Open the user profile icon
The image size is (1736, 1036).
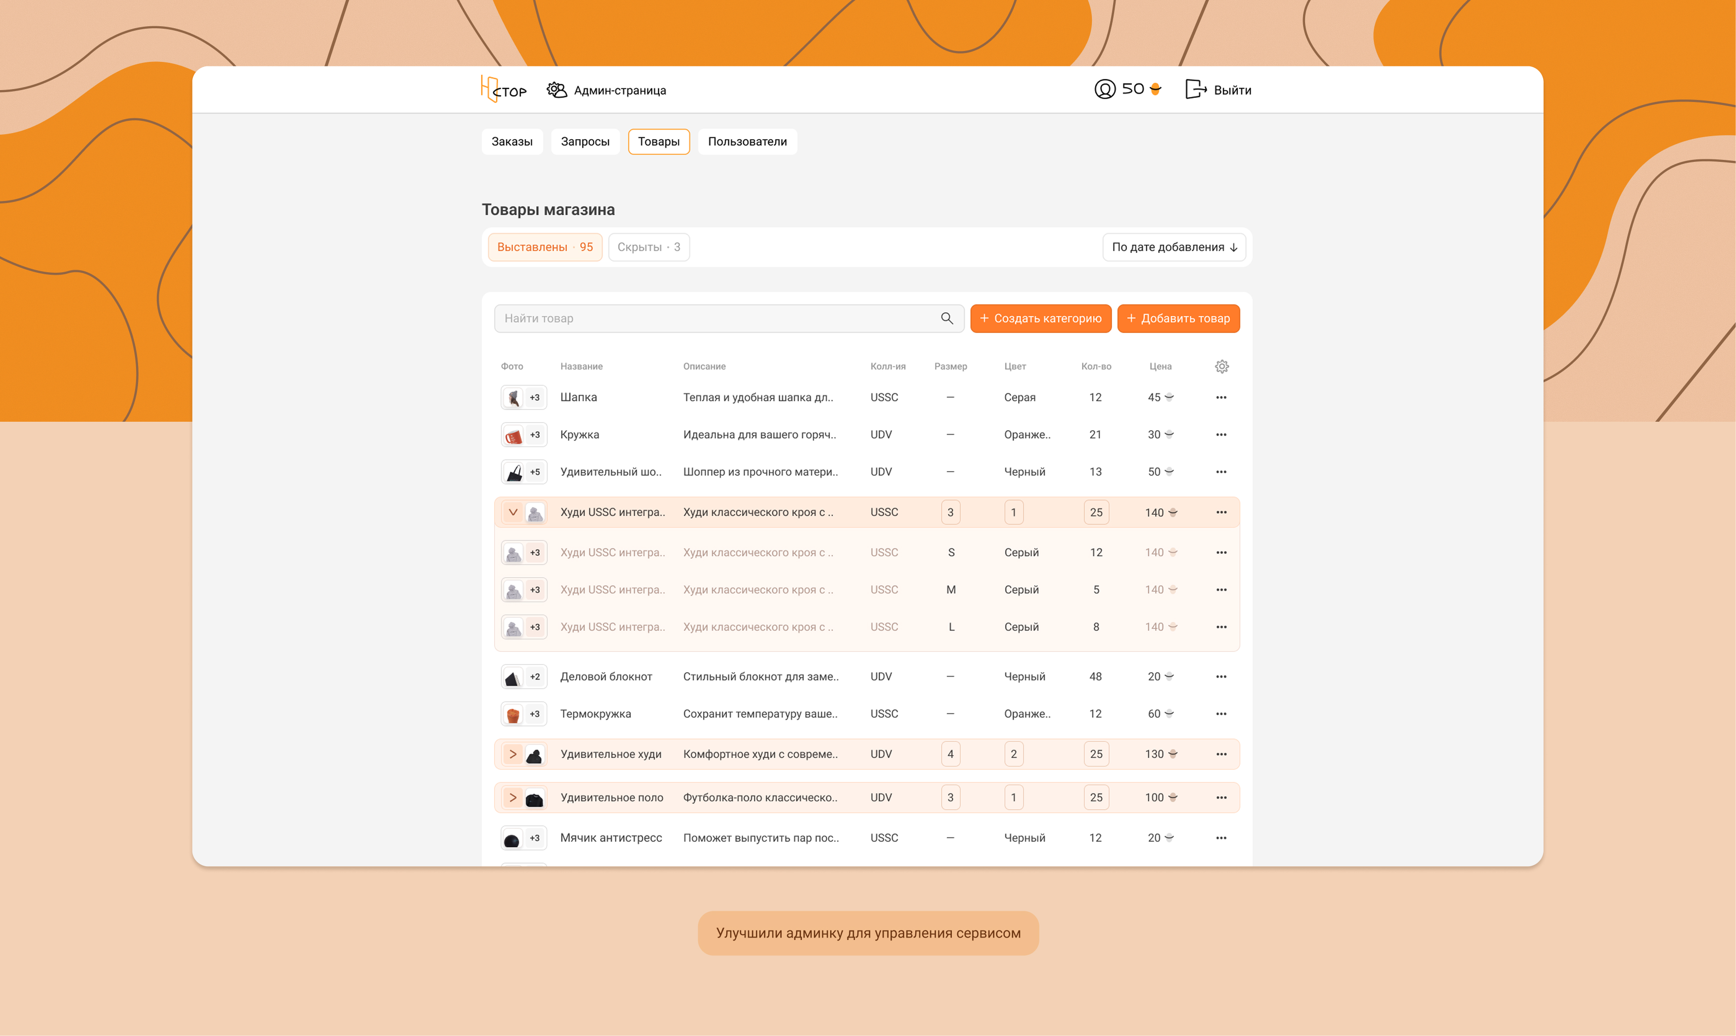[1105, 90]
